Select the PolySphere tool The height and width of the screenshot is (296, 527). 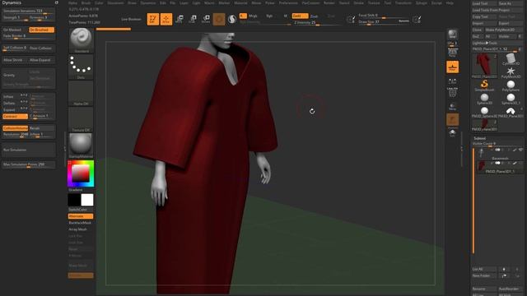click(x=511, y=86)
